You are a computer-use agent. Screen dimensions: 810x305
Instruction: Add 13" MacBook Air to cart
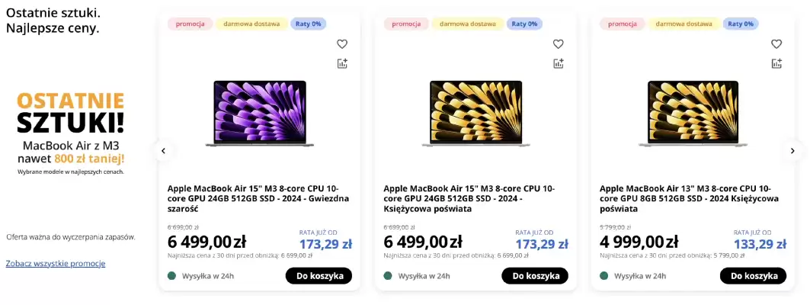(753, 275)
